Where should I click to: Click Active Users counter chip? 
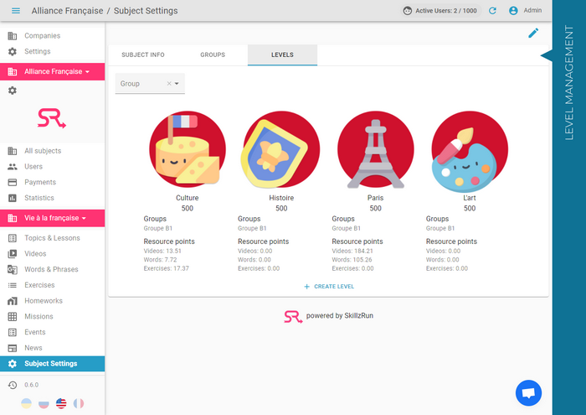441,10
